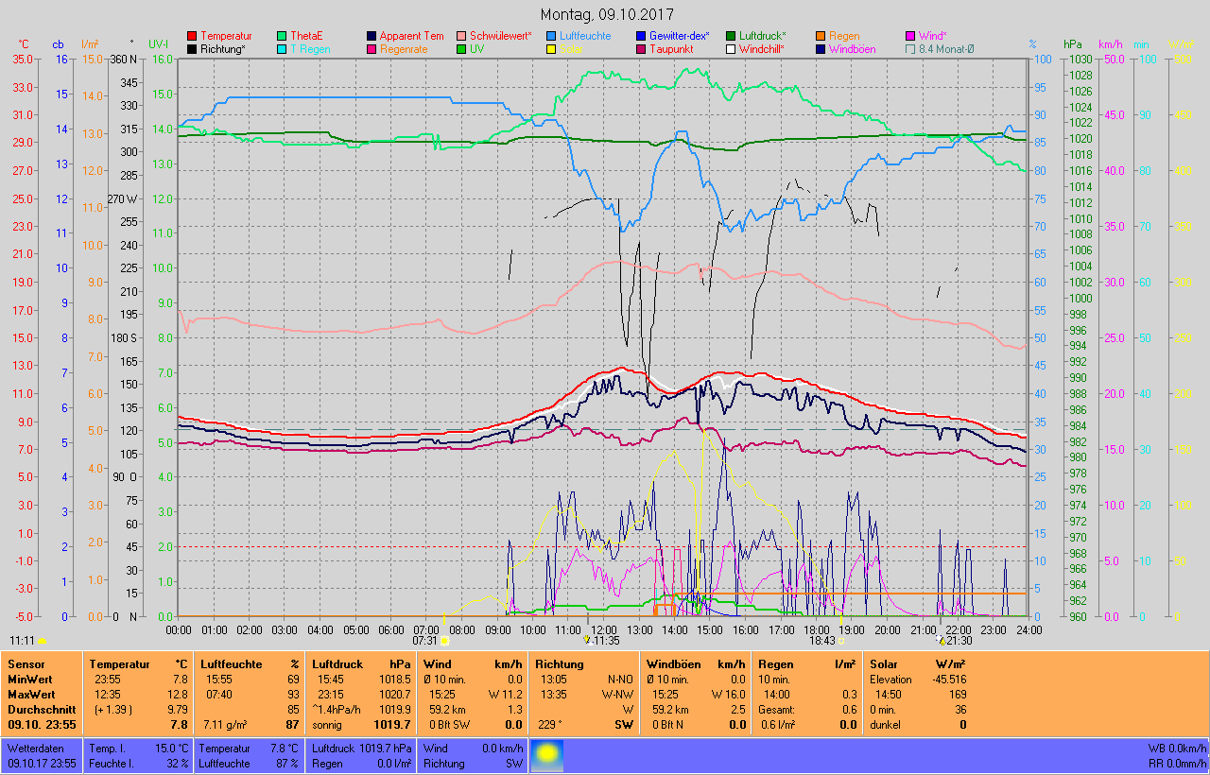This screenshot has height=775, width=1210.
Task: Click the magenta Wind legend square
Action: (909, 36)
